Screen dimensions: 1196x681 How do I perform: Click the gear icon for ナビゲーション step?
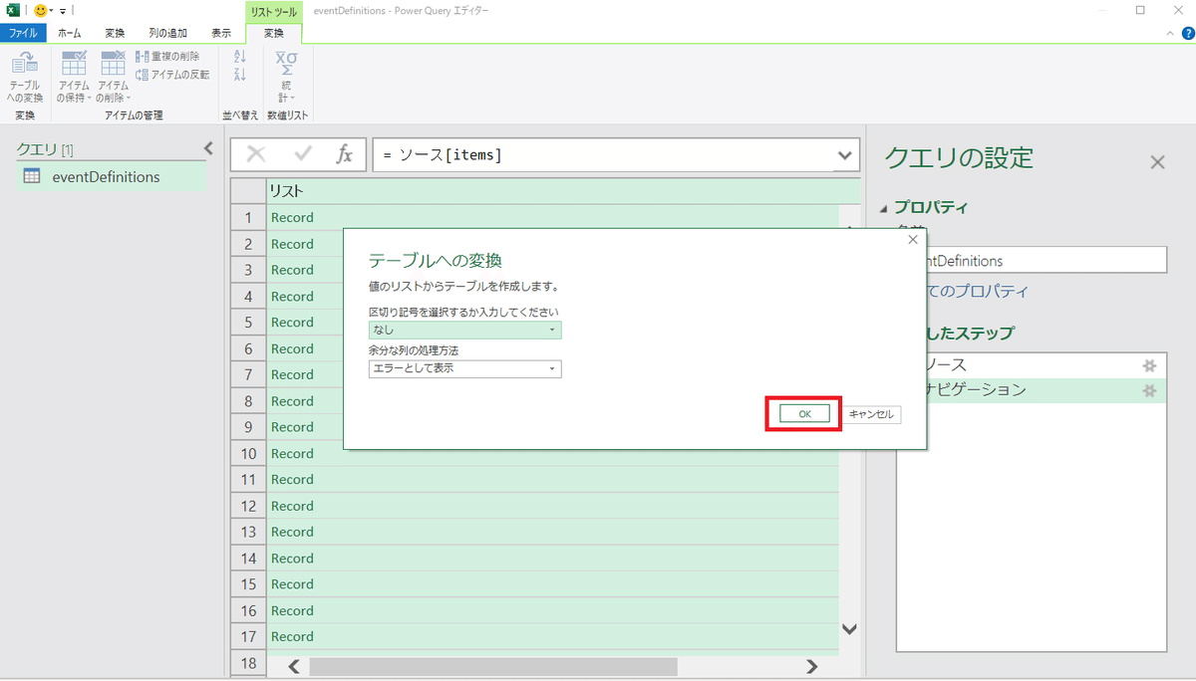(x=1149, y=390)
